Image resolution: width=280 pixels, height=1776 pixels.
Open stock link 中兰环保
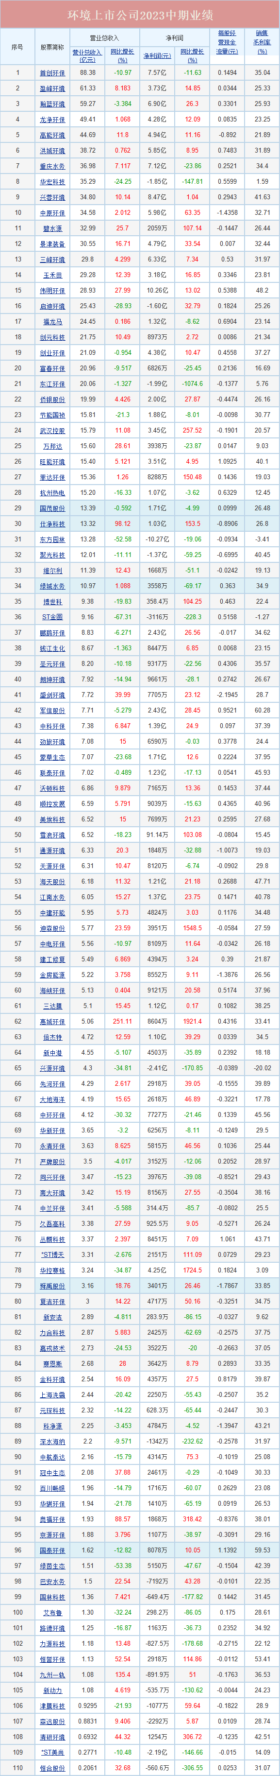[52, 1210]
